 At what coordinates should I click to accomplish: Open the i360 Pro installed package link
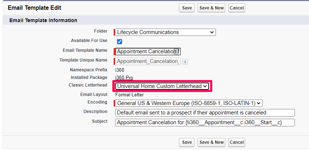pos(124,78)
